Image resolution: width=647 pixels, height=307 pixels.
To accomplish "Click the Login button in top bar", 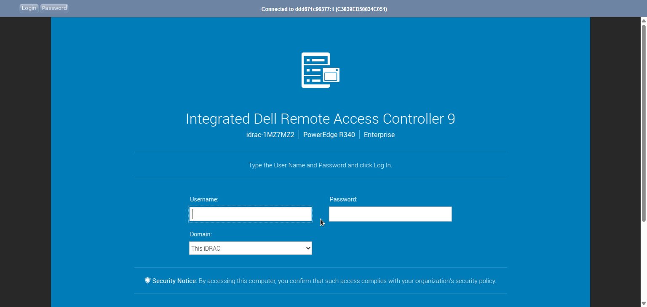I will 29,8.
